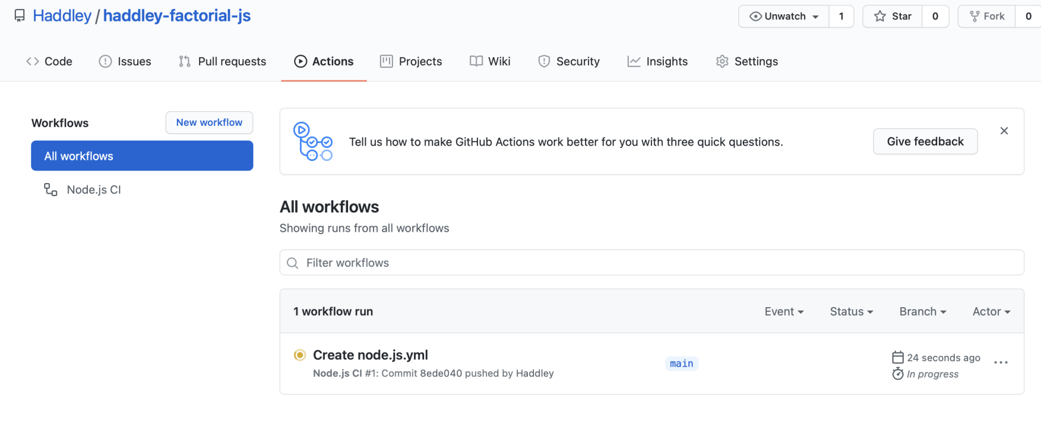The image size is (1041, 429).
Task: Click the Node.js CI workflow icon in sidebar
Action: point(51,190)
